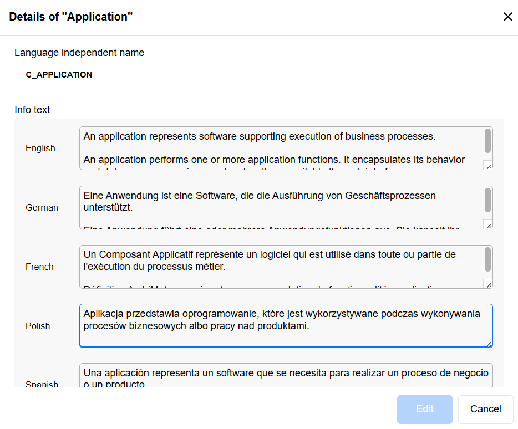The image size is (518, 429).
Task: Click the English text area resize handle
Action: pyautogui.click(x=488, y=165)
